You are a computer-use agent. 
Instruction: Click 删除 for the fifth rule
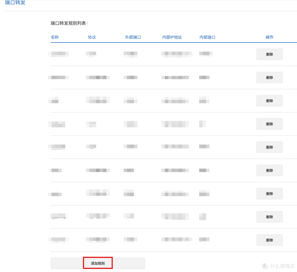[269, 147]
